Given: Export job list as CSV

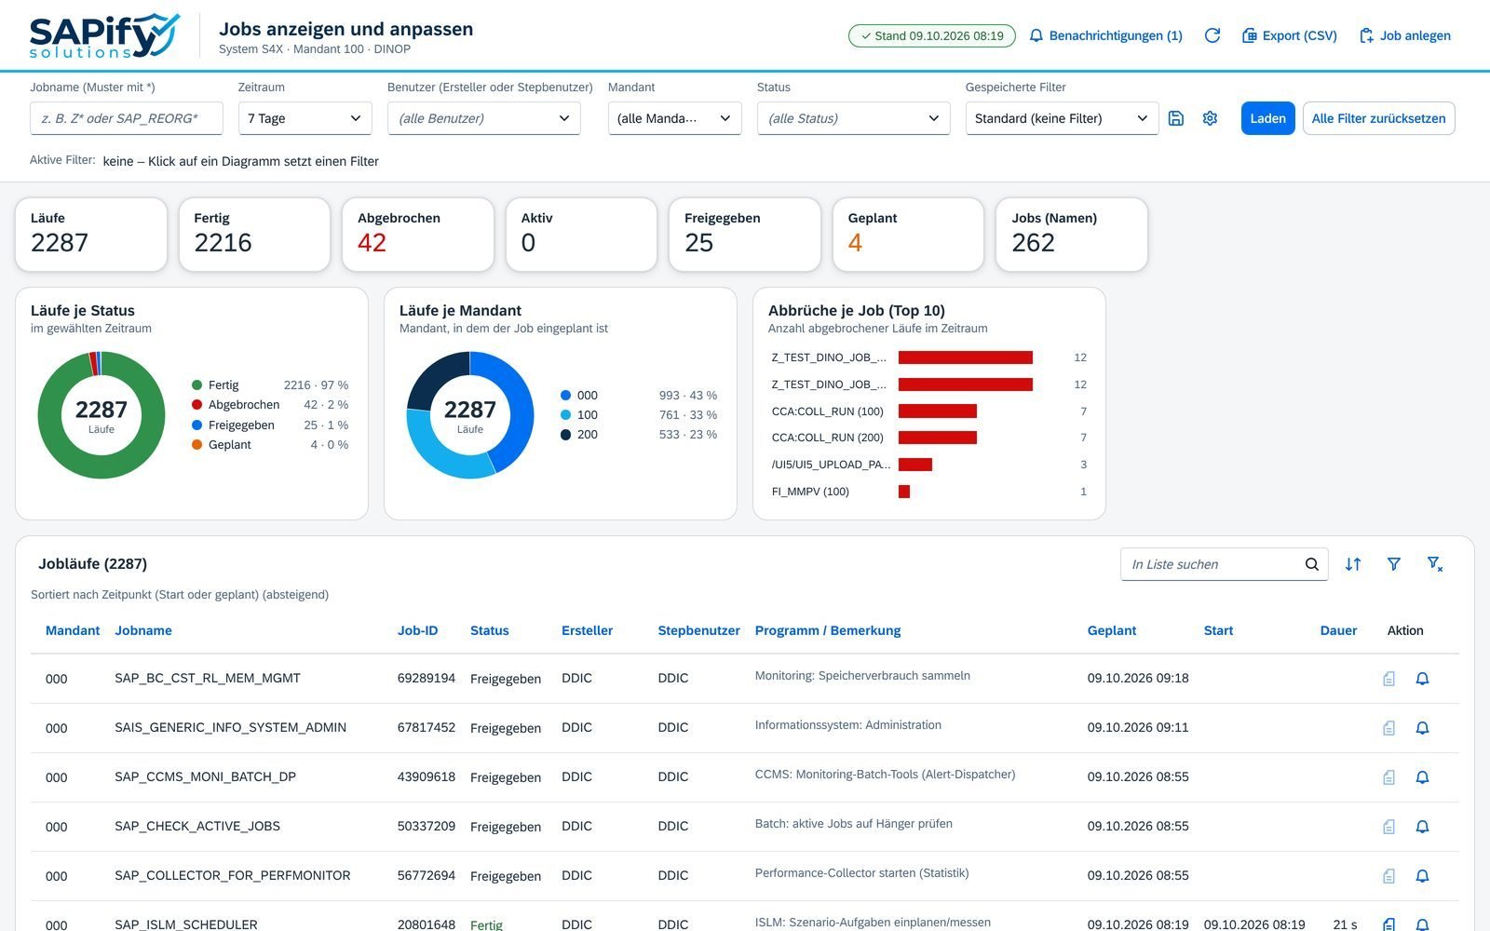Looking at the screenshot, I should (x=1290, y=35).
